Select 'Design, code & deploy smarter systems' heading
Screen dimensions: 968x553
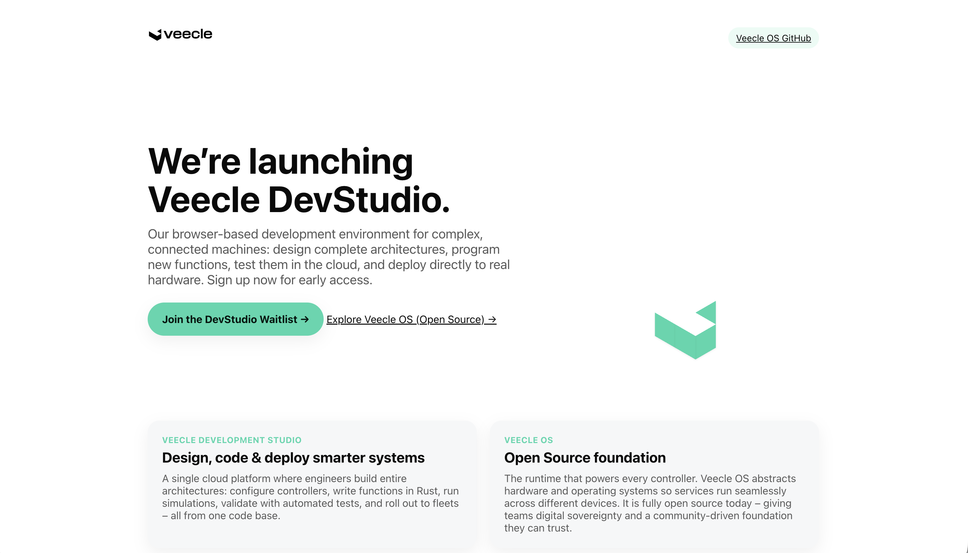click(x=293, y=458)
